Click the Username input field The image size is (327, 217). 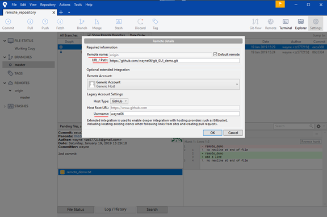175,114
